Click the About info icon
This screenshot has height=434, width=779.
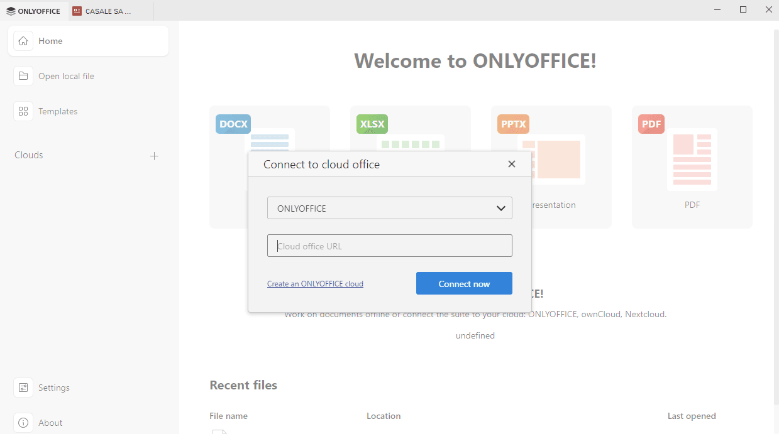pyautogui.click(x=23, y=423)
